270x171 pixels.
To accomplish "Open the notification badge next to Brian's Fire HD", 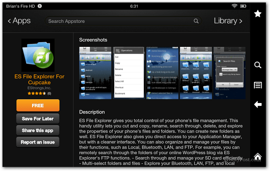I will pos(40,6).
